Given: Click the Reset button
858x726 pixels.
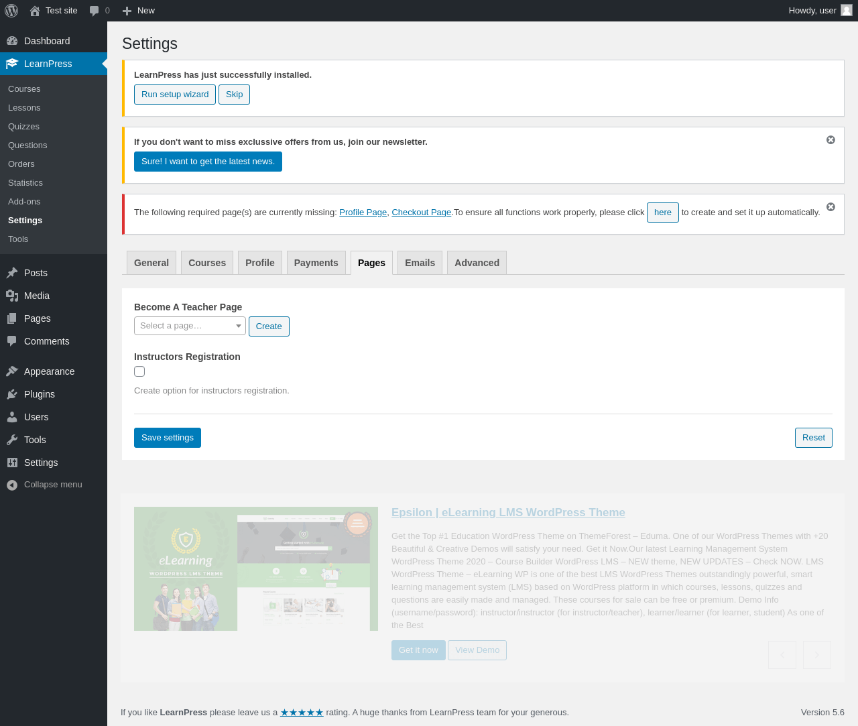Looking at the screenshot, I should 814,438.
